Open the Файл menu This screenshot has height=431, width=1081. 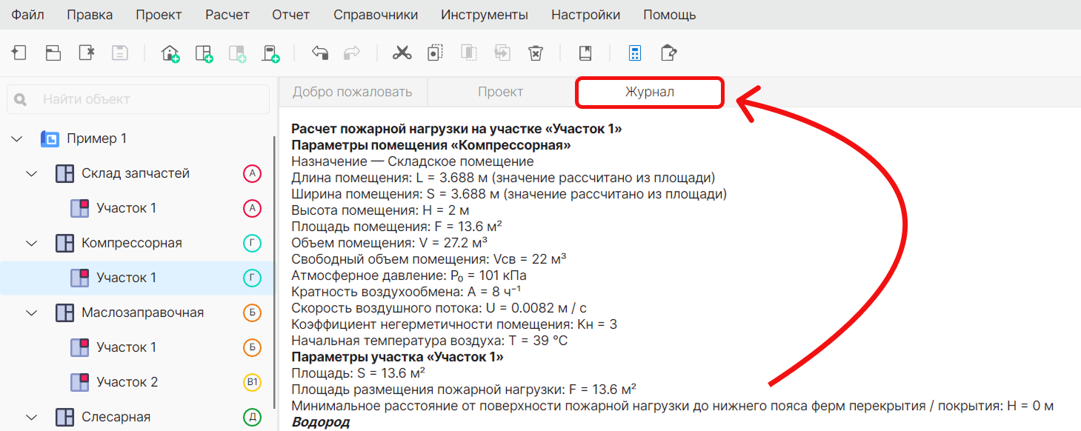pyautogui.click(x=27, y=15)
